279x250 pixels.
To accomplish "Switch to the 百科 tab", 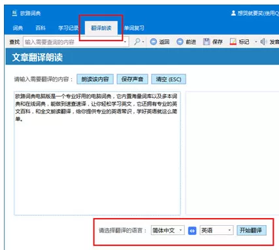I will pos(41,28).
